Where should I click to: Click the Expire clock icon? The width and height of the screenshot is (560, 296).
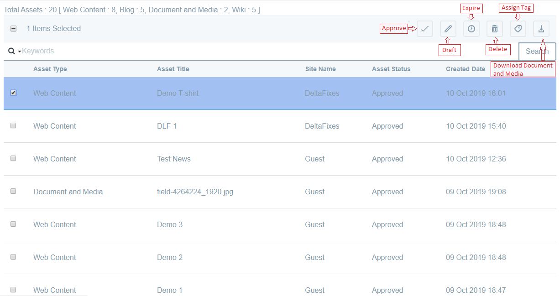(x=471, y=29)
